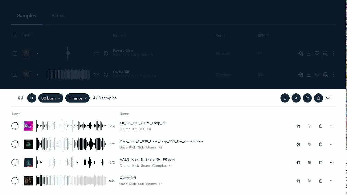Open the F minor key dropdown

(78, 98)
